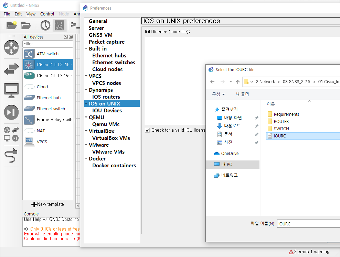
Task: Click 새 폴더 new folder button
Action: 242,94
